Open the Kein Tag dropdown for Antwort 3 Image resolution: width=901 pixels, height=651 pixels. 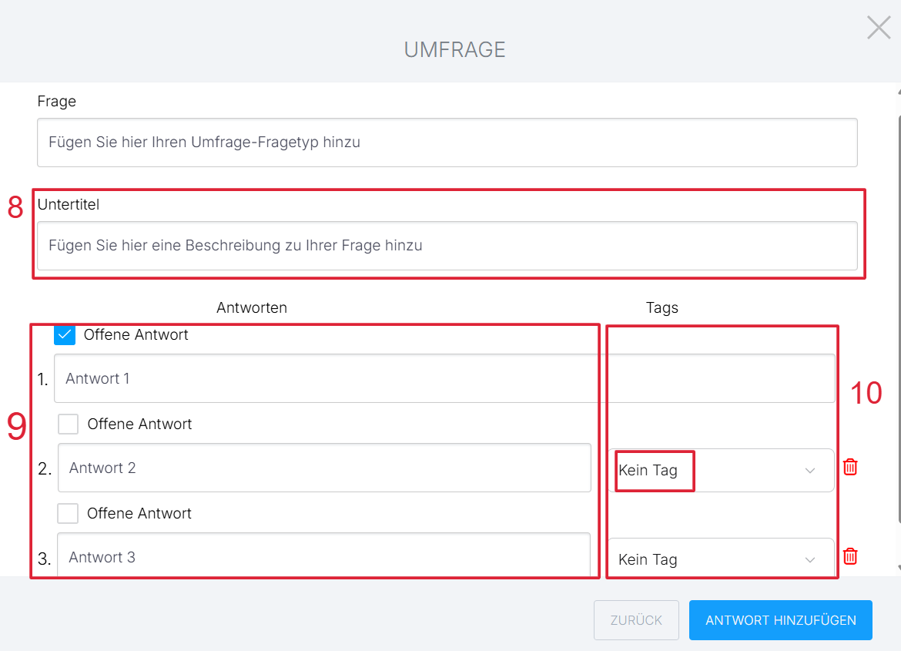721,560
